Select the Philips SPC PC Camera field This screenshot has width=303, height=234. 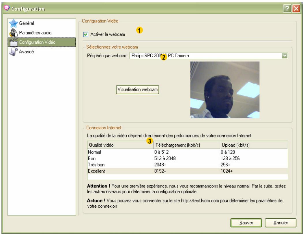[x=209, y=56]
